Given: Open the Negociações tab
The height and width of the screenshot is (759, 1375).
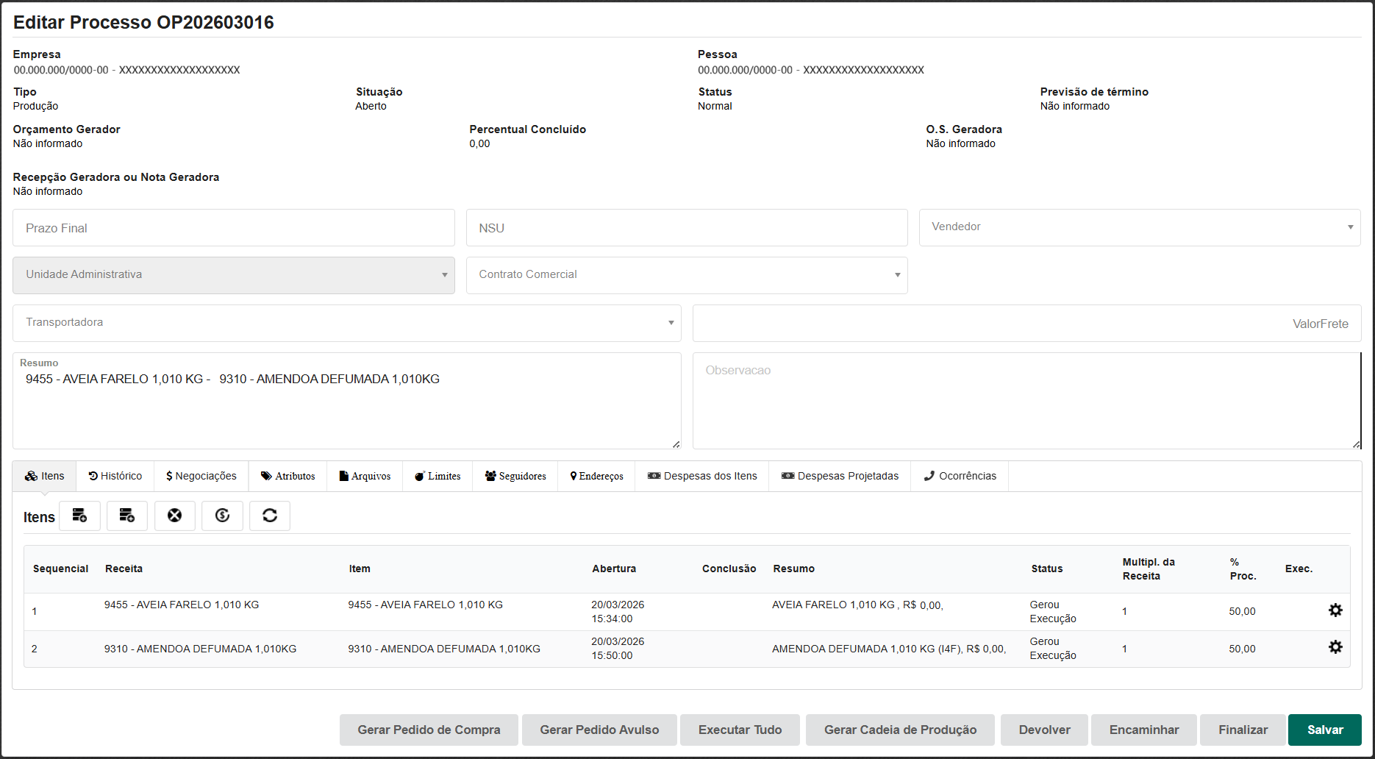Looking at the screenshot, I should tap(201, 476).
